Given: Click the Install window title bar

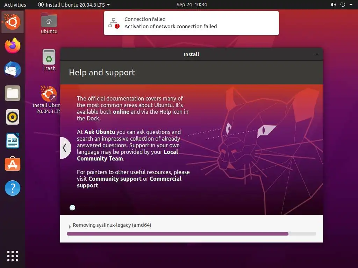Looking at the screenshot, I should (191, 54).
